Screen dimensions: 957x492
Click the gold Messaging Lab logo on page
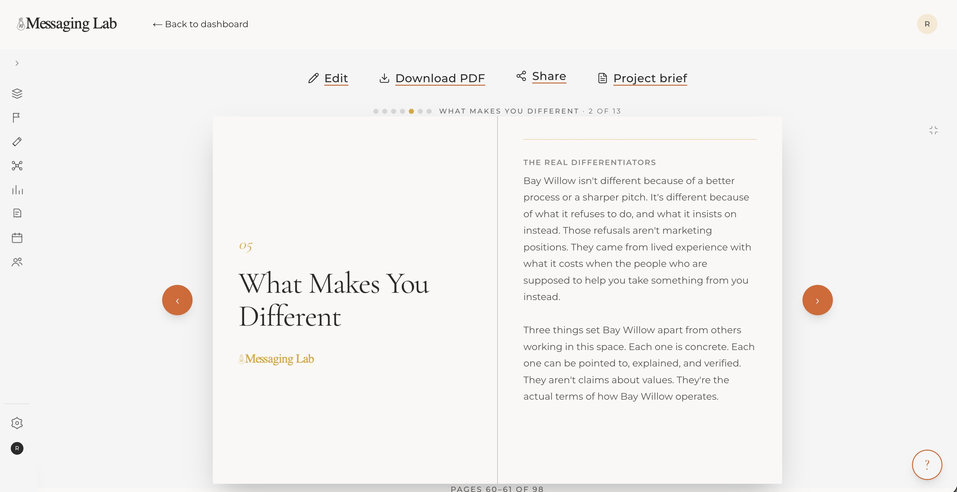[276, 359]
